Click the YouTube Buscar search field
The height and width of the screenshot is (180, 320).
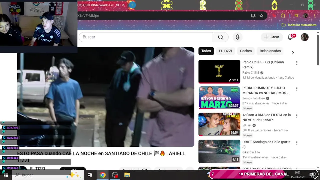tap(146, 37)
